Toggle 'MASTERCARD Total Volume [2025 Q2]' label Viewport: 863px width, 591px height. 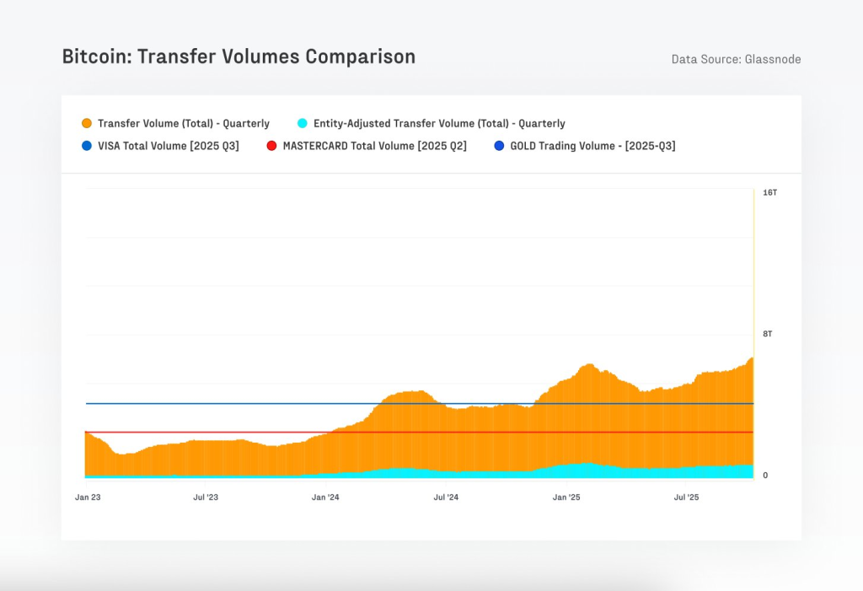(x=374, y=146)
